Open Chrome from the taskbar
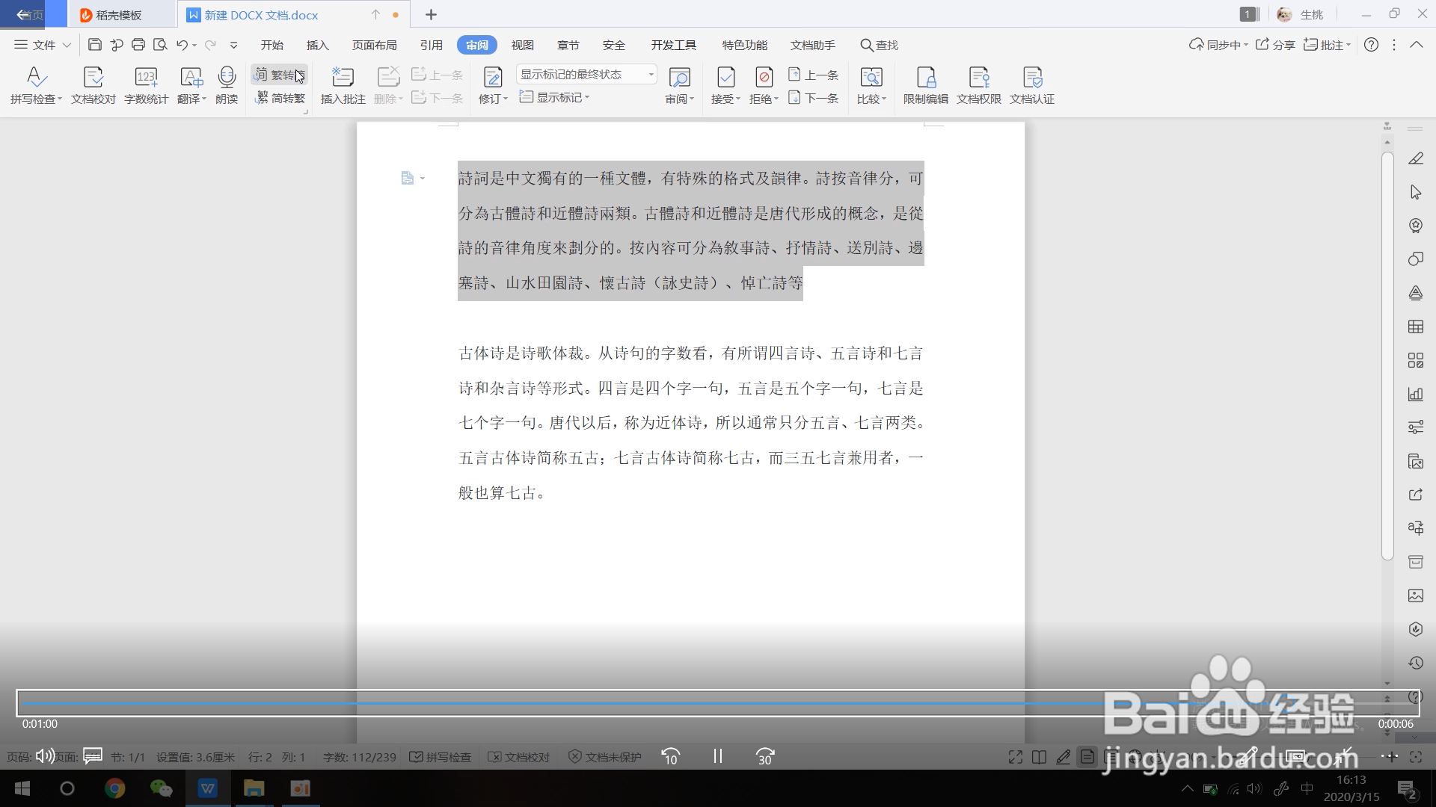The width and height of the screenshot is (1436, 807). (114, 788)
